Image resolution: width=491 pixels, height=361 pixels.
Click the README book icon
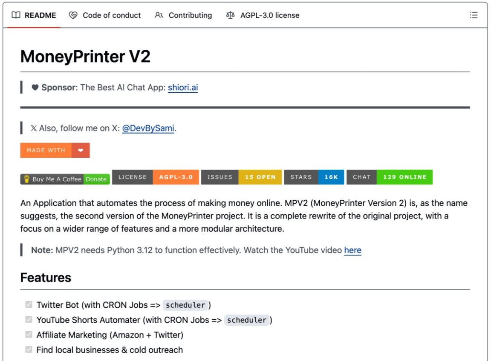(16, 15)
